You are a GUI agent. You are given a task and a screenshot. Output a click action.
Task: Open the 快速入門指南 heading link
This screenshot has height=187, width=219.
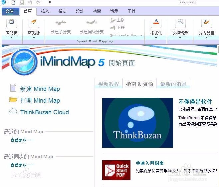click(x=149, y=163)
